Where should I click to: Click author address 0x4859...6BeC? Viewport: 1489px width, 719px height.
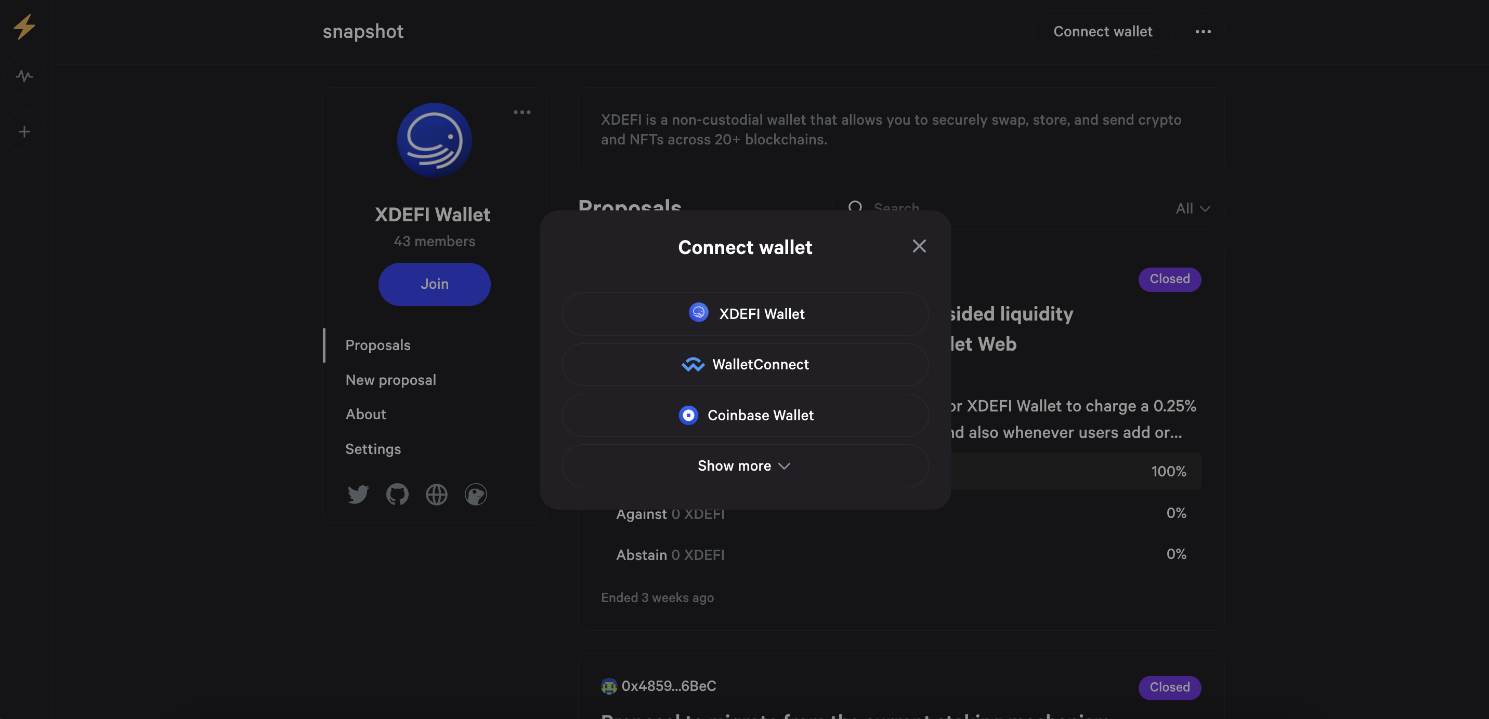point(669,686)
